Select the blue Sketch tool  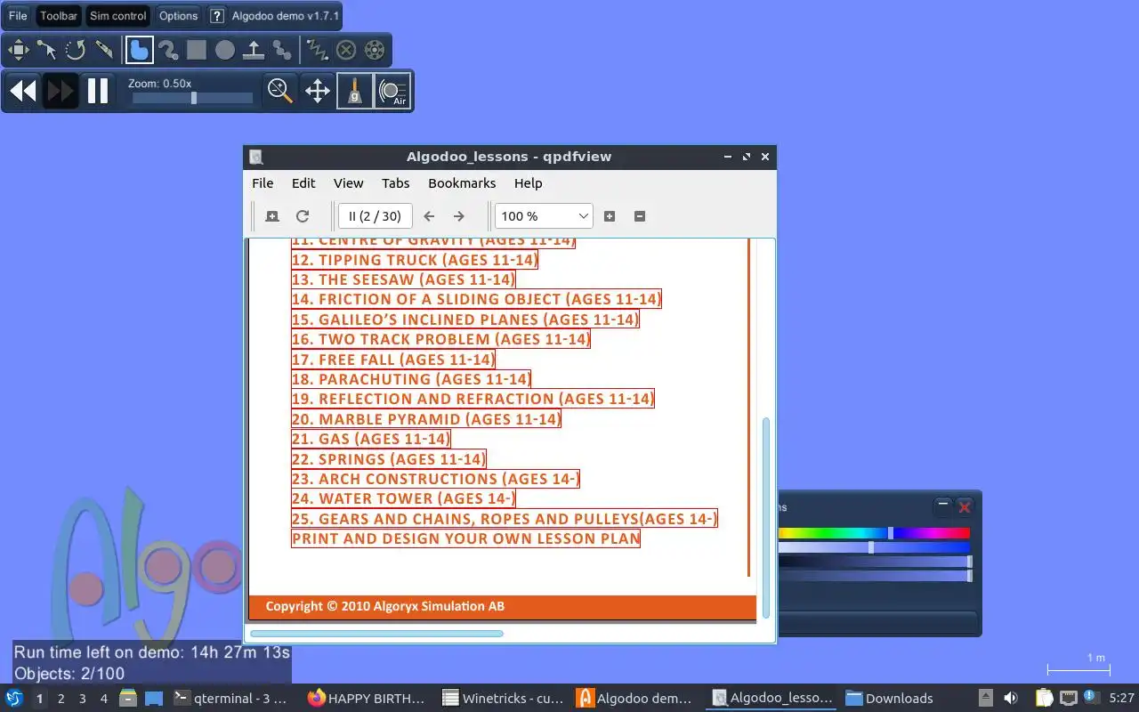click(x=139, y=50)
